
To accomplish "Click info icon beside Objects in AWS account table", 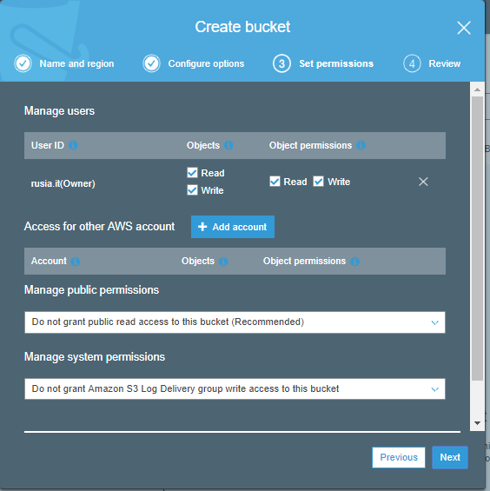I will [223, 262].
